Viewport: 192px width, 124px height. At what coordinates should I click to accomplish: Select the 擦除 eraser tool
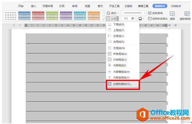pyautogui.click(x=172, y=16)
